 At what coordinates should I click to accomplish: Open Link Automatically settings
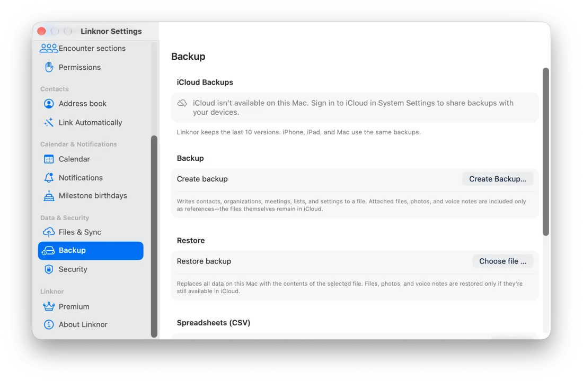pyautogui.click(x=91, y=123)
